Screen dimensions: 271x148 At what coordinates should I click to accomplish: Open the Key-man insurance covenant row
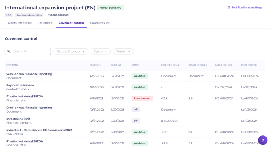pyautogui.click(x=135, y=87)
